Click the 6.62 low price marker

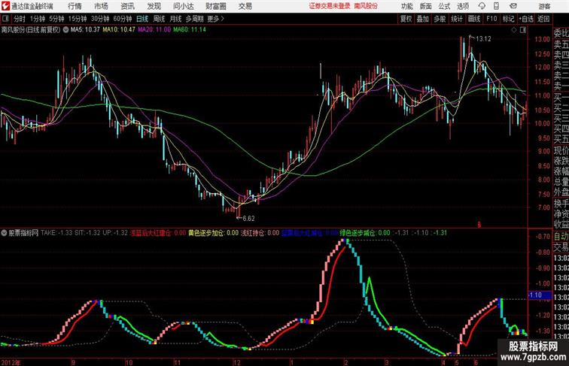pyautogui.click(x=248, y=219)
